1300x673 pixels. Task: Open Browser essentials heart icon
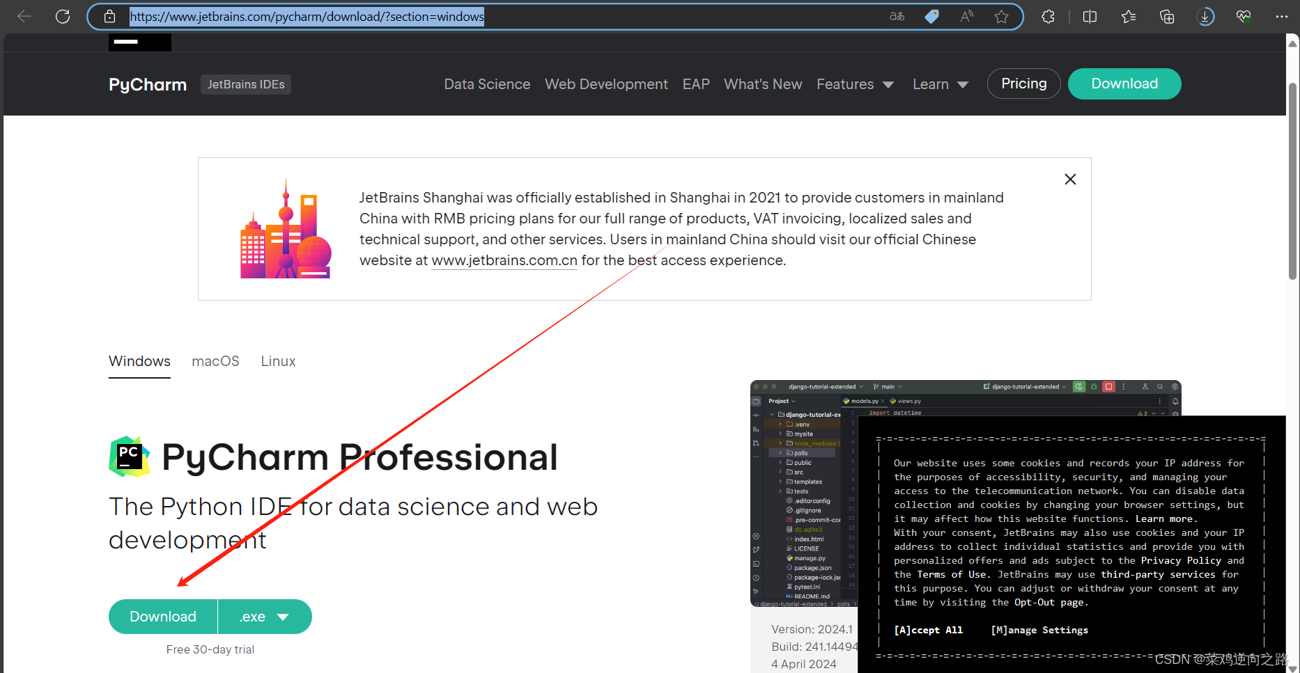(x=1244, y=17)
